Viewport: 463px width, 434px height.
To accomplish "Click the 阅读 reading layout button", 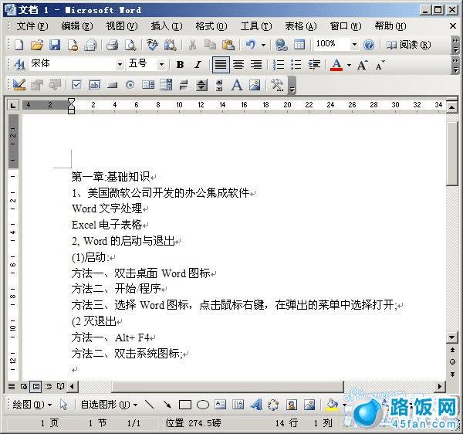I will (x=409, y=45).
